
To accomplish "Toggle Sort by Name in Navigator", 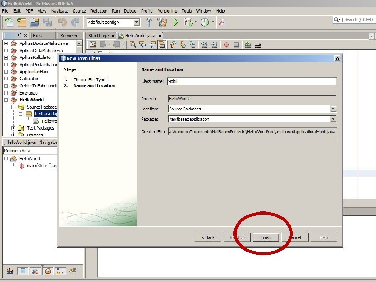I will (x=60, y=271).
